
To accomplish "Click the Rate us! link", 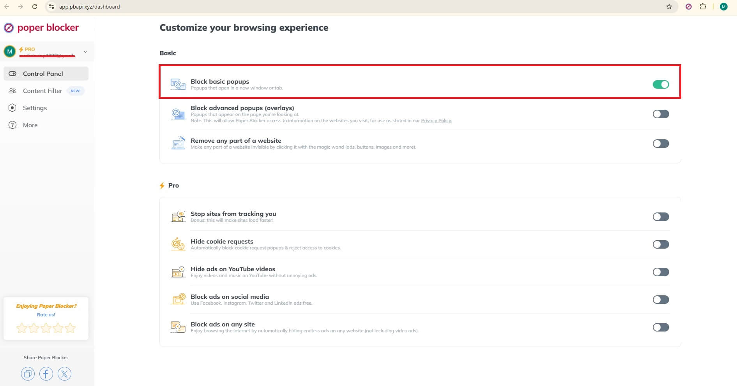I will pos(46,315).
